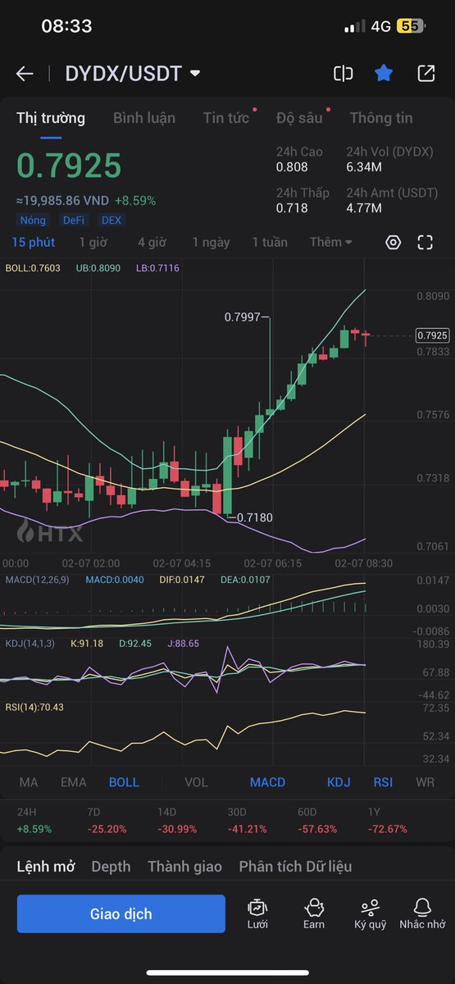The width and height of the screenshot is (455, 984).
Task: Toggle the MA indicator
Action: [x=29, y=782]
